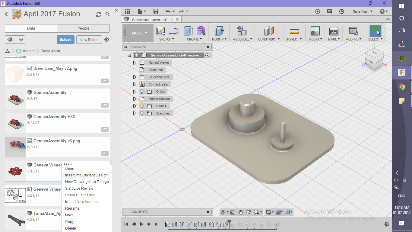
Task: Switch to the Data tab
Action: point(31,28)
